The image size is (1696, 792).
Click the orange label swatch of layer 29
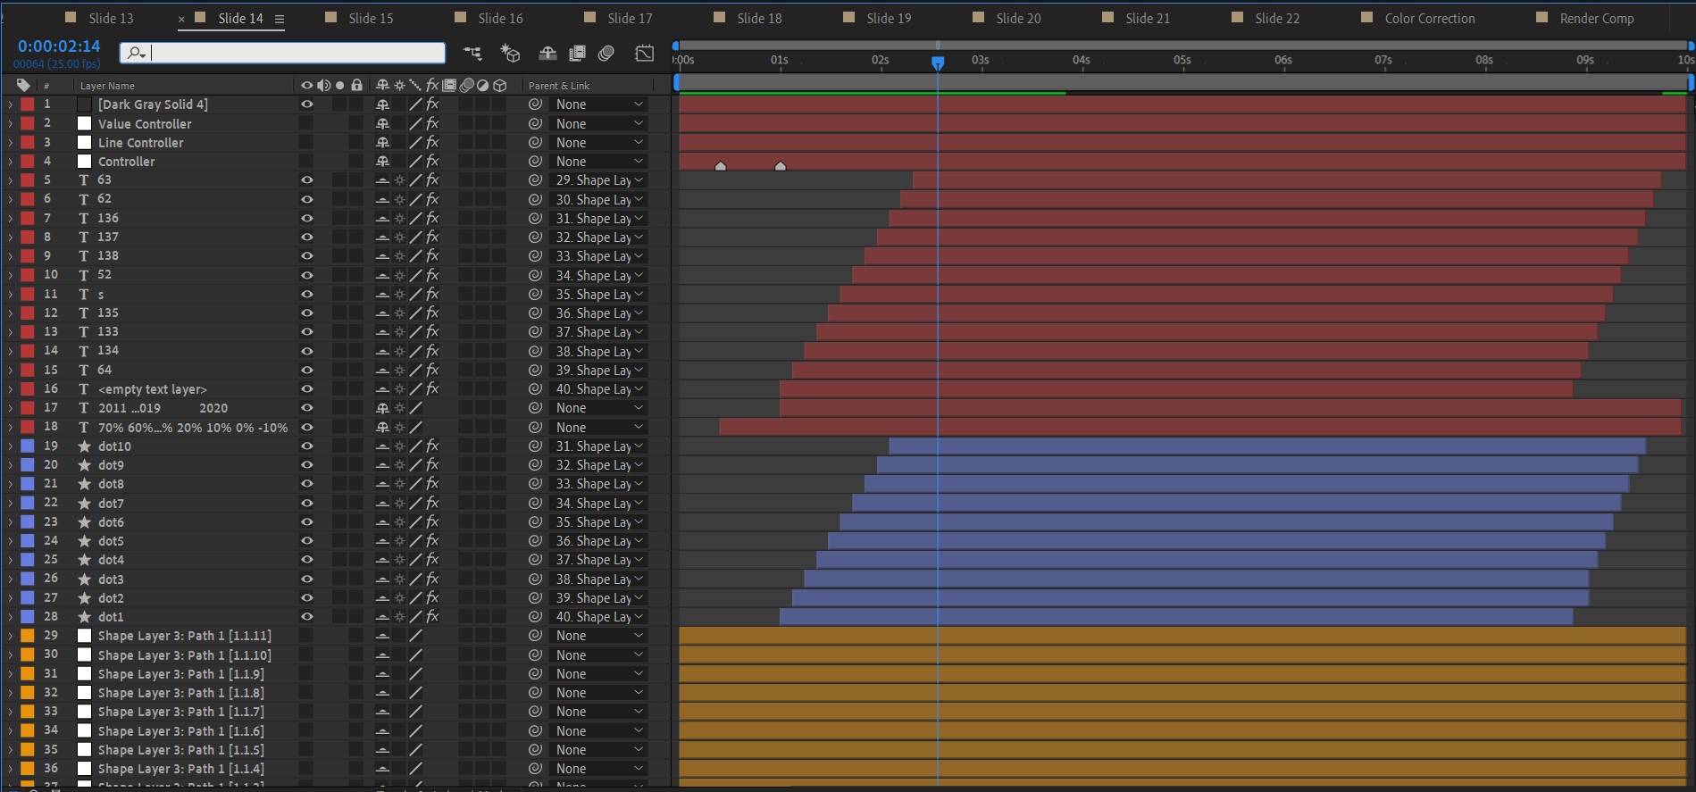coord(28,636)
